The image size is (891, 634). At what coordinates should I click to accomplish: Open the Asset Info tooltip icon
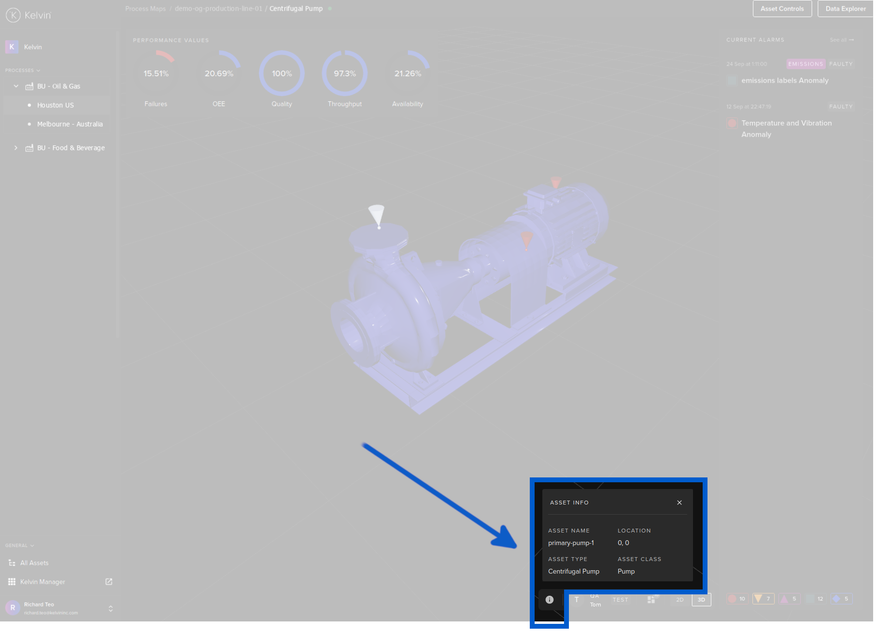point(549,600)
